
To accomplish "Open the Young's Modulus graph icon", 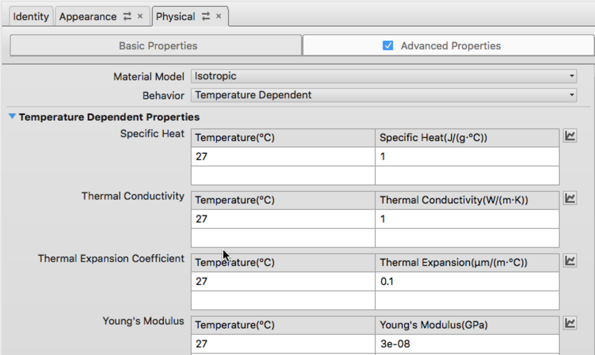I will click(570, 323).
